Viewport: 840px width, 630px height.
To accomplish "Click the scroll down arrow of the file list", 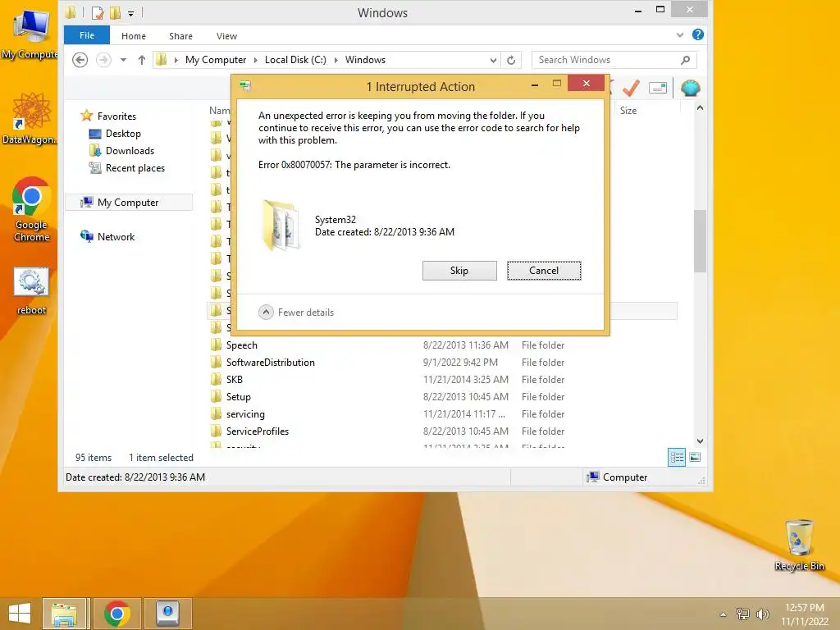I will click(700, 441).
